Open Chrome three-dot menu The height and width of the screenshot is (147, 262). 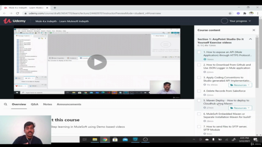[257, 13]
